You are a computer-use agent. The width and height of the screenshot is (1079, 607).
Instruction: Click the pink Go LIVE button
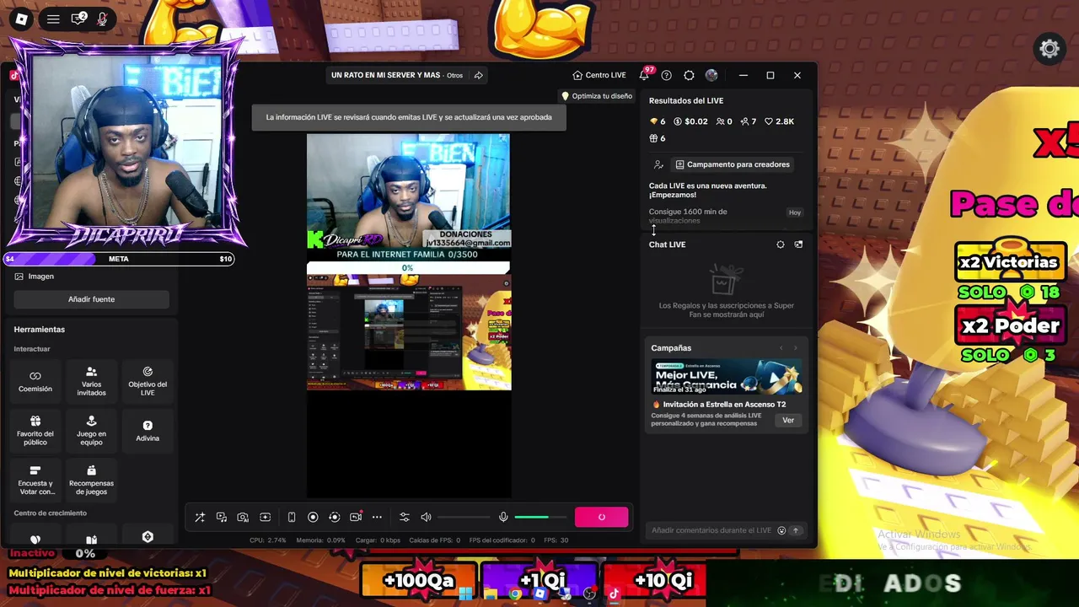pyautogui.click(x=602, y=517)
